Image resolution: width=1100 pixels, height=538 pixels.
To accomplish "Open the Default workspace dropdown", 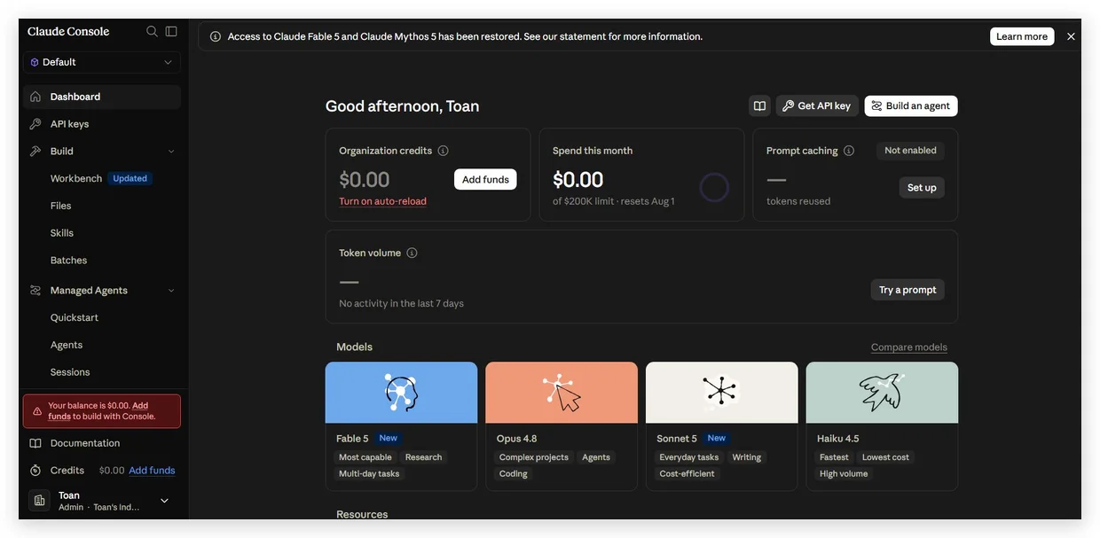I will (102, 62).
